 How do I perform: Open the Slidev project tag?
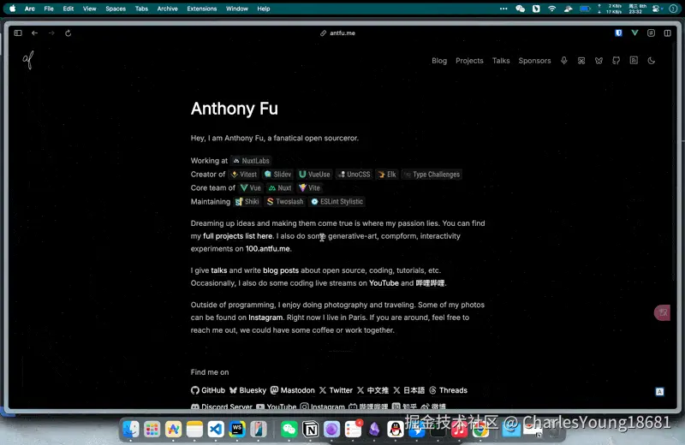click(x=277, y=175)
